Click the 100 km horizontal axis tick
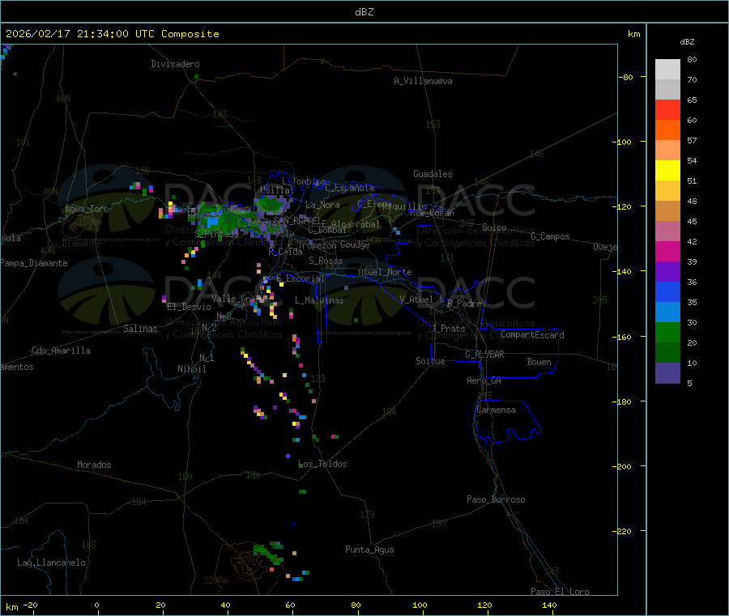This screenshot has height=616, width=729. (x=420, y=605)
